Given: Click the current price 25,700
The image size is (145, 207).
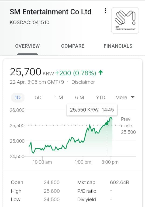Looking at the screenshot, I should 26,72.
